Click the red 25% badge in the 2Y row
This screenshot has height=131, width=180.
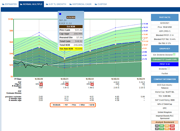(x=172, y=129)
